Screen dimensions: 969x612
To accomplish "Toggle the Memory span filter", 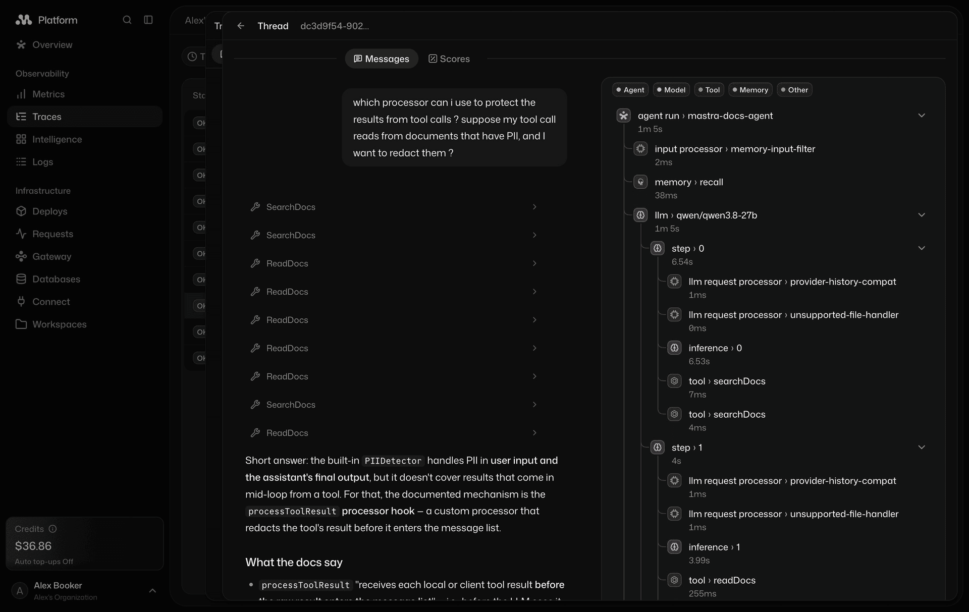I will pos(750,90).
